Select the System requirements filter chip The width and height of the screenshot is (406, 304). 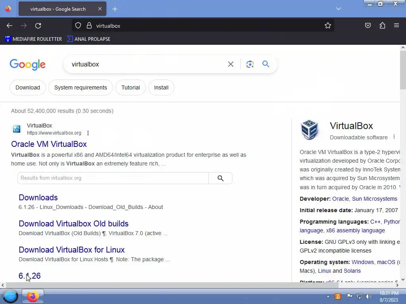(x=80, y=87)
